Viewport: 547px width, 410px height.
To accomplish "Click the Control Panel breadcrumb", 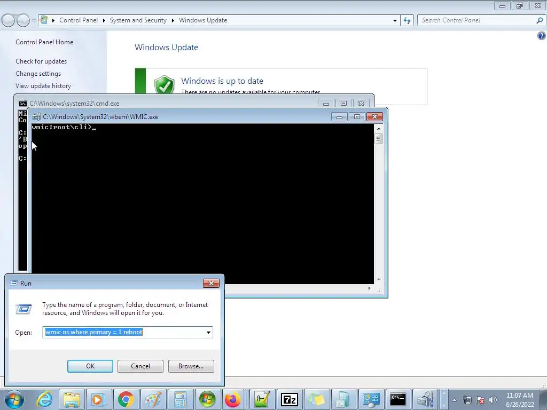I will point(79,20).
